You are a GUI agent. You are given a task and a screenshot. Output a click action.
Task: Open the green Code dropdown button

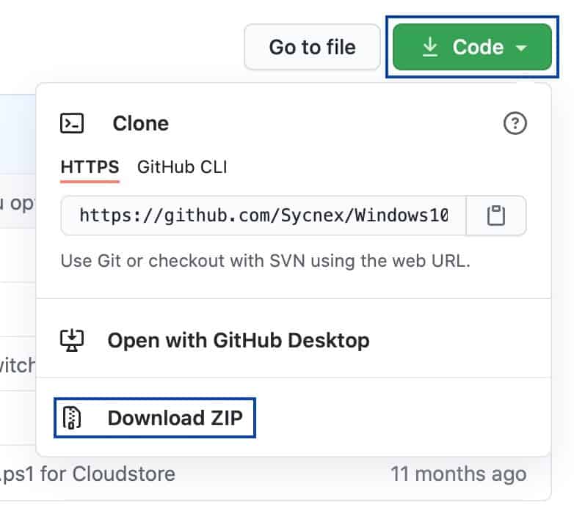[x=472, y=47]
